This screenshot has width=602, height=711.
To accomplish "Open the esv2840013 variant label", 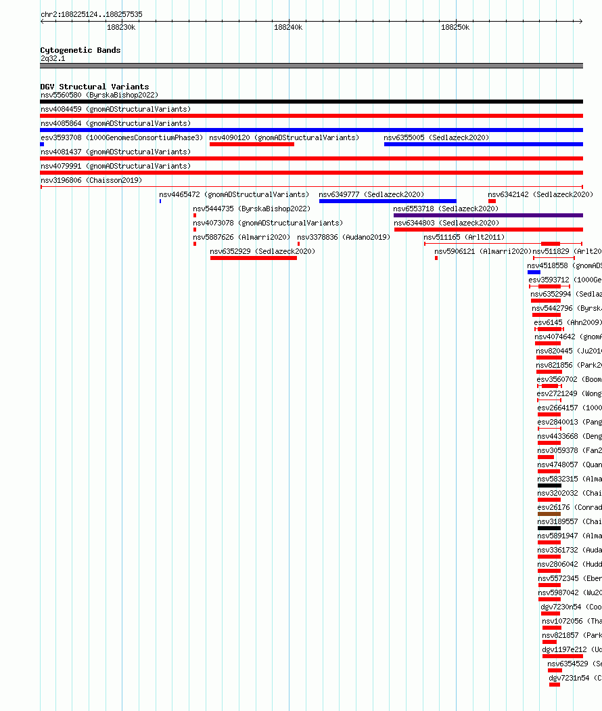I will click(570, 422).
